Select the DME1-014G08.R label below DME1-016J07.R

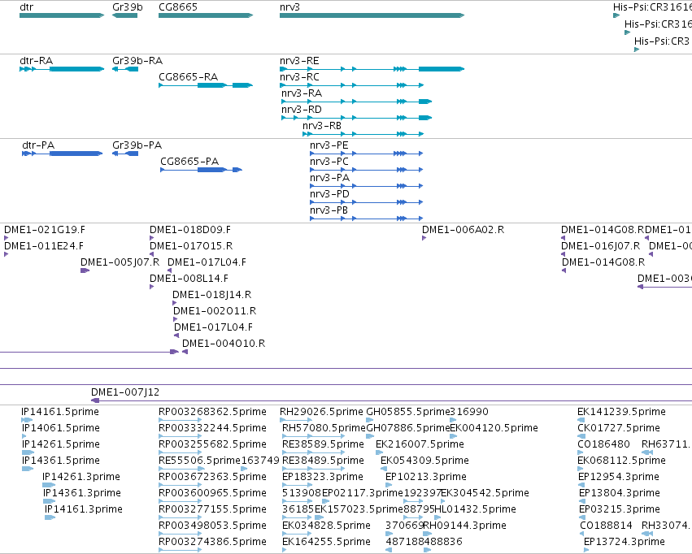[603, 262]
